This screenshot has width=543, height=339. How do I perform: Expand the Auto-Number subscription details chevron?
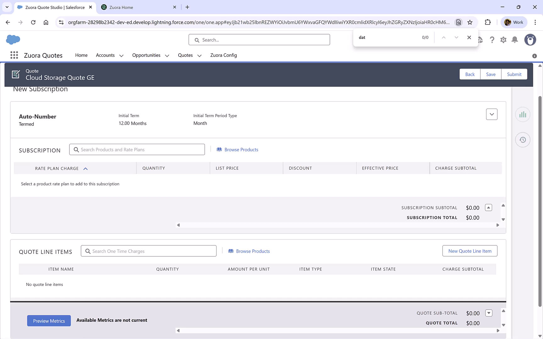tap(491, 114)
